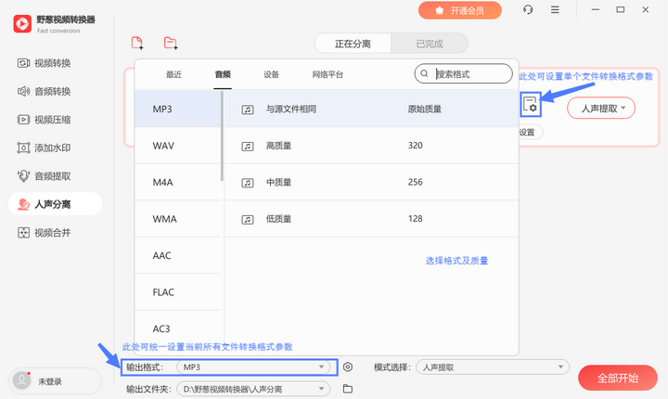Click the add file icon
Screen dimensions: 668x399
(137, 43)
